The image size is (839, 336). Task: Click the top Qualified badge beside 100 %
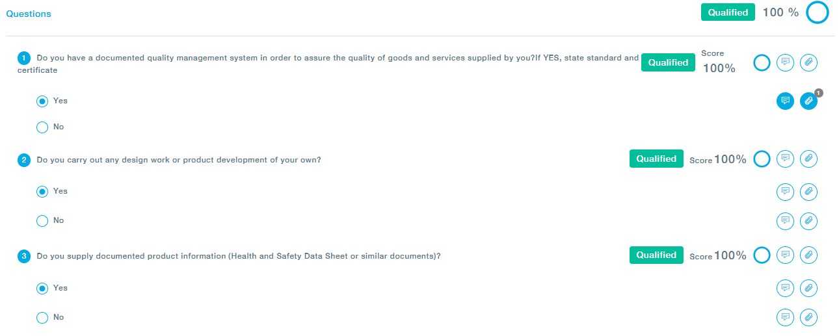727,12
